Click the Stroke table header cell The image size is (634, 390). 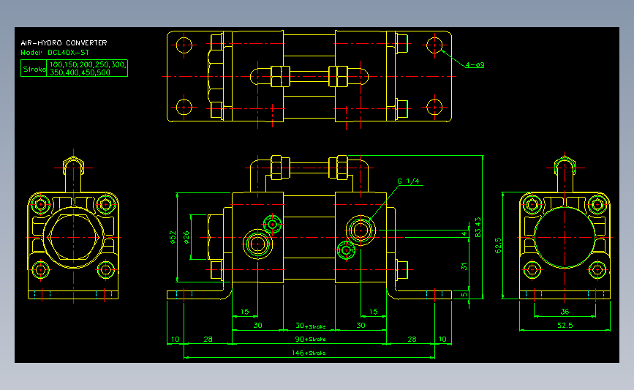[34, 69]
